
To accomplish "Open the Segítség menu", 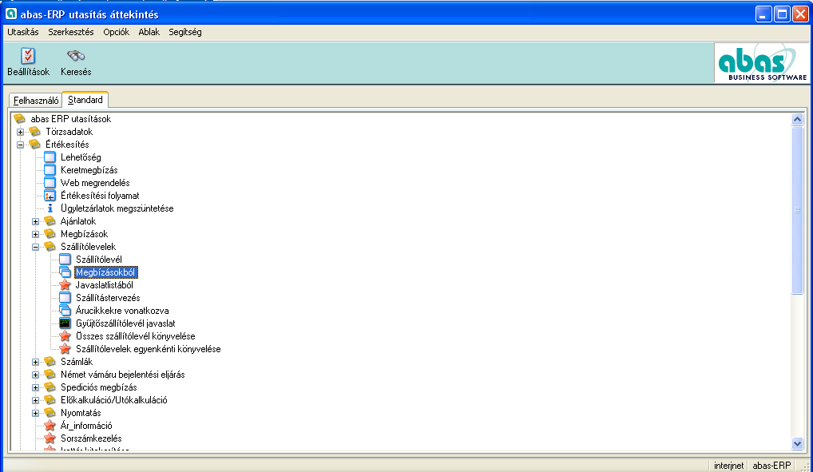I will tap(185, 32).
